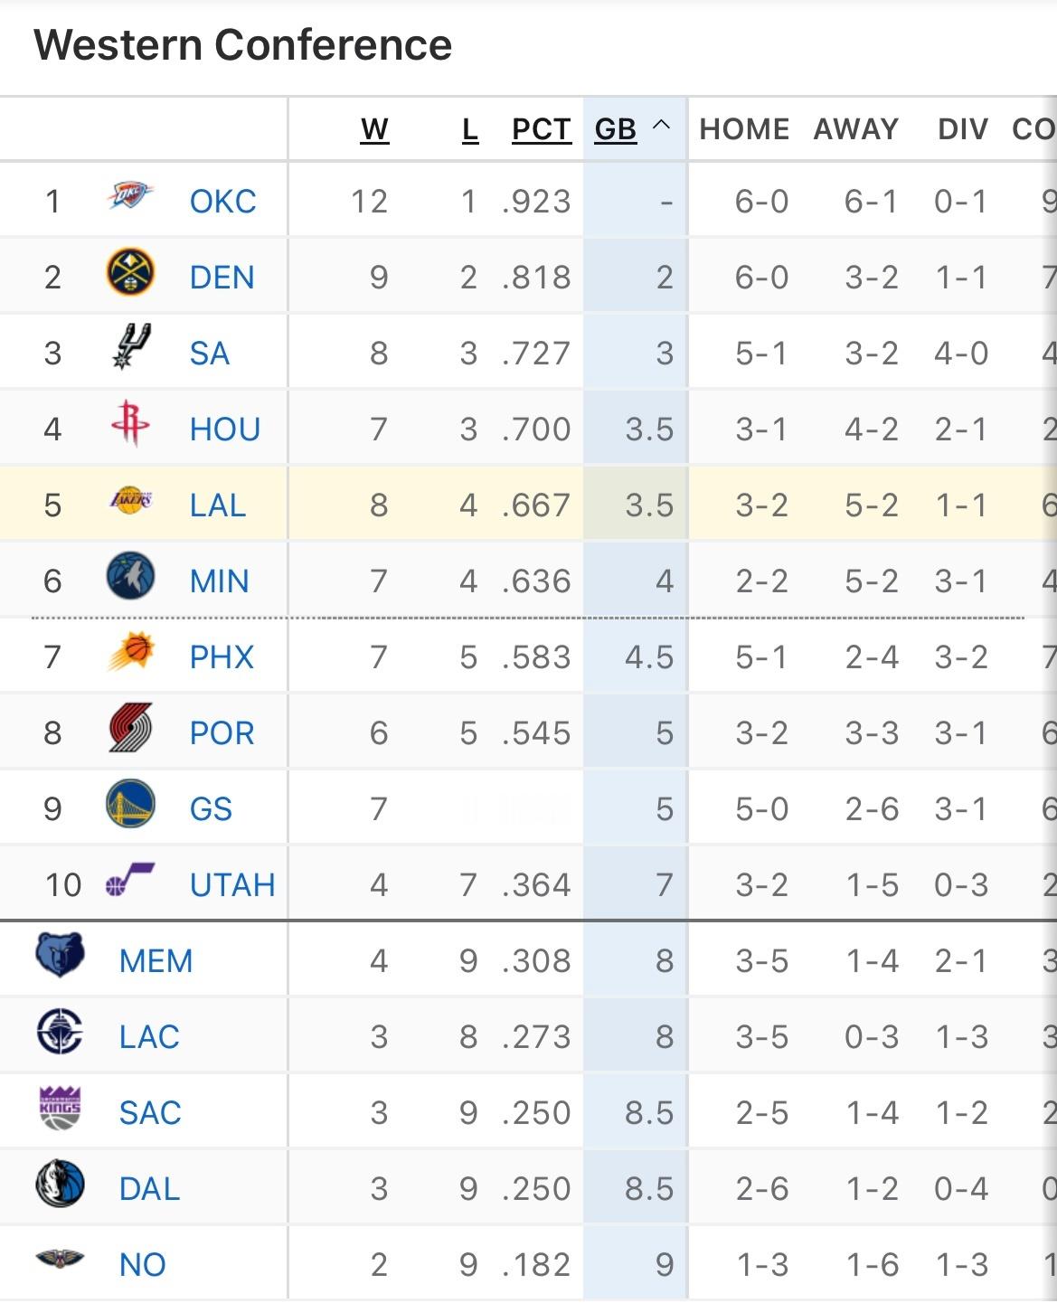Open the LAC team link
The image size is (1057, 1303).
tap(149, 1036)
